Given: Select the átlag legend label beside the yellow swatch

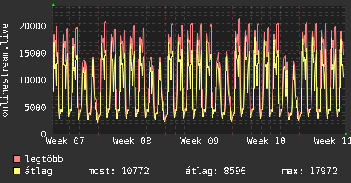Looking at the screenshot, I should click(38, 171).
